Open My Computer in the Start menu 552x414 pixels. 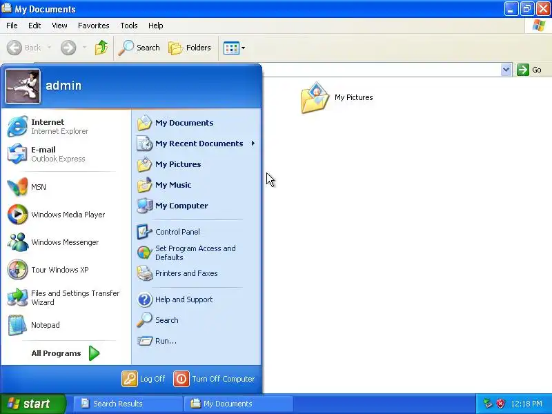tap(197, 206)
